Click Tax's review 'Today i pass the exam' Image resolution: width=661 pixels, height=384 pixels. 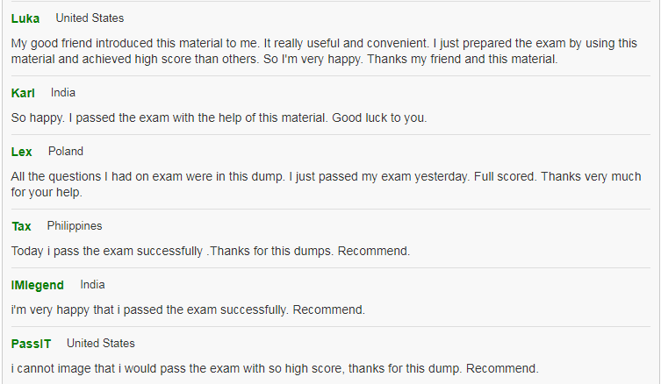pos(211,251)
